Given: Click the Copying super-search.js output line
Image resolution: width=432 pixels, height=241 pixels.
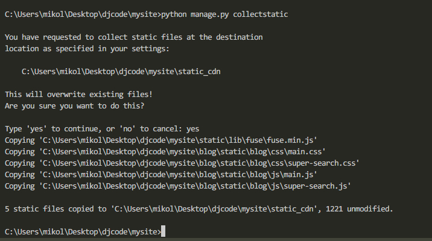Looking at the screenshot, I should click(178, 186).
